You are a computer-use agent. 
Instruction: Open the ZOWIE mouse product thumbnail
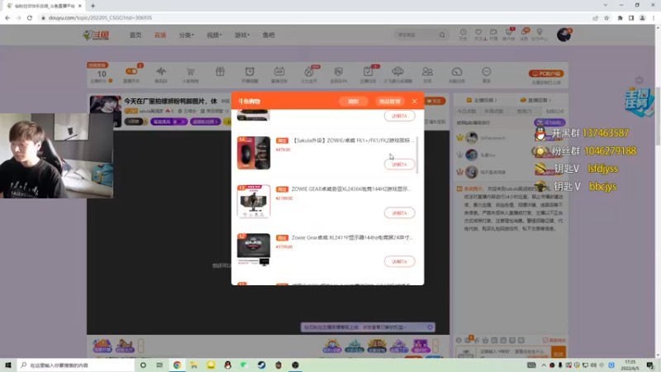254,153
